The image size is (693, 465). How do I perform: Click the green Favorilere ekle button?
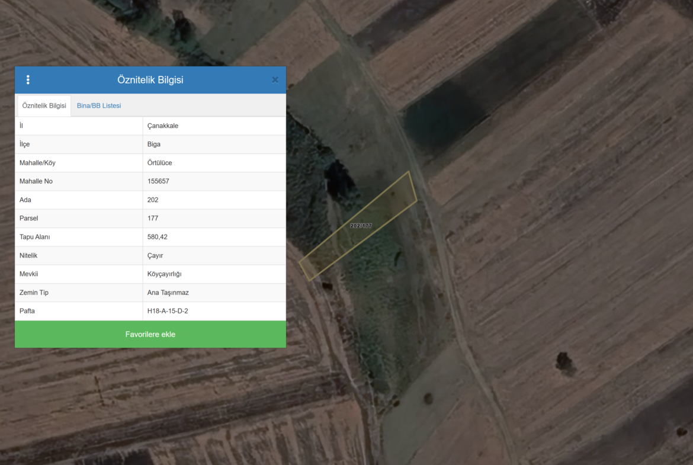tap(150, 334)
